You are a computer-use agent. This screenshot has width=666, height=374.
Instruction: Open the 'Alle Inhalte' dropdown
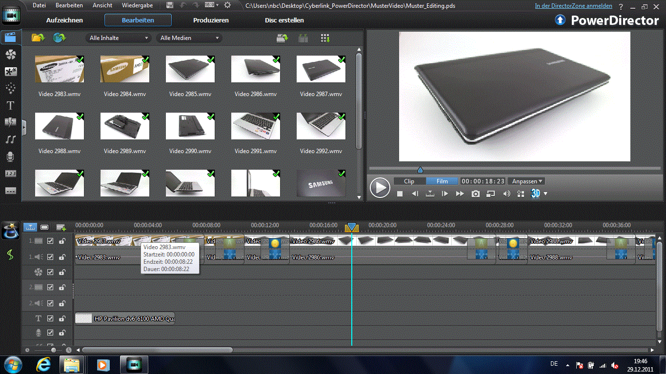pyautogui.click(x=119, y=38)
